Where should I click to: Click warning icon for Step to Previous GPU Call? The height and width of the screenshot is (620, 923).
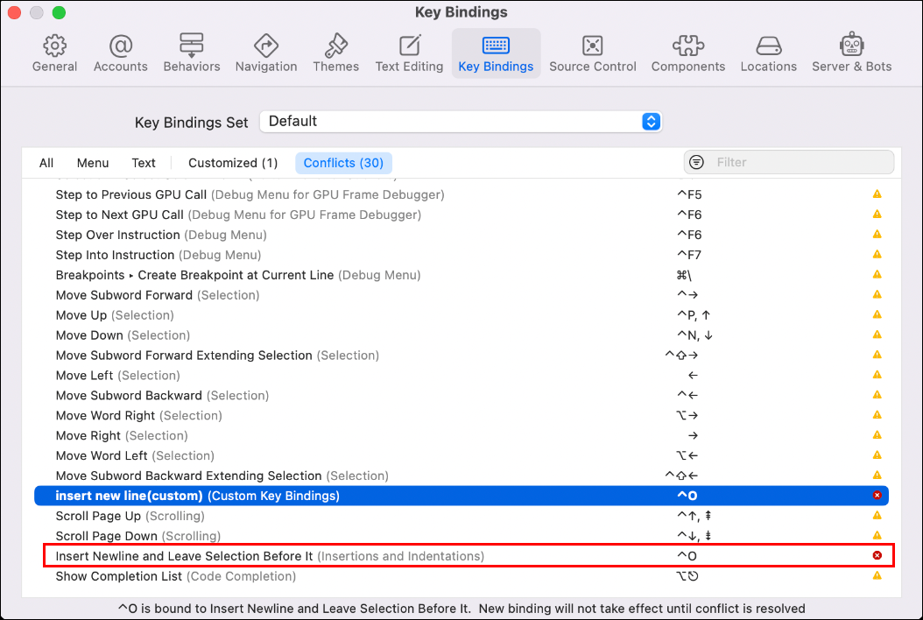point(877,194)
